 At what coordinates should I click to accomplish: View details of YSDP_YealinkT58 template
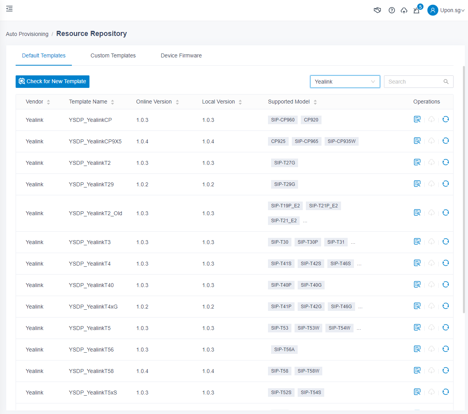point(417,371)
